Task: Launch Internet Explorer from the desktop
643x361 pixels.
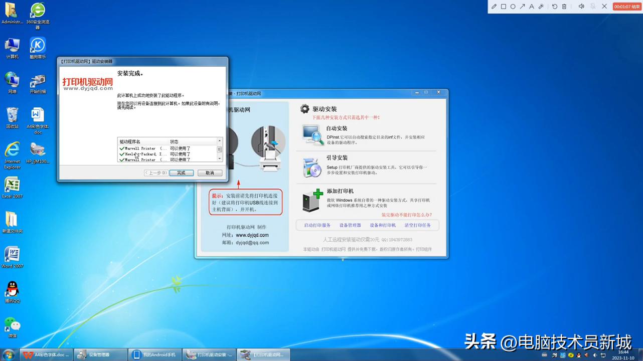Action: [x=12, y=155]
